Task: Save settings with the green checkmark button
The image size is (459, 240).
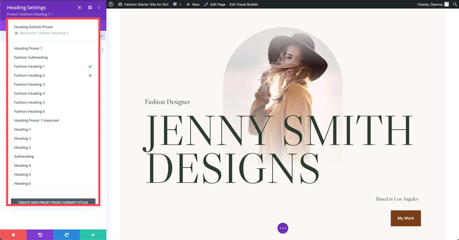Action: point(93,235)
